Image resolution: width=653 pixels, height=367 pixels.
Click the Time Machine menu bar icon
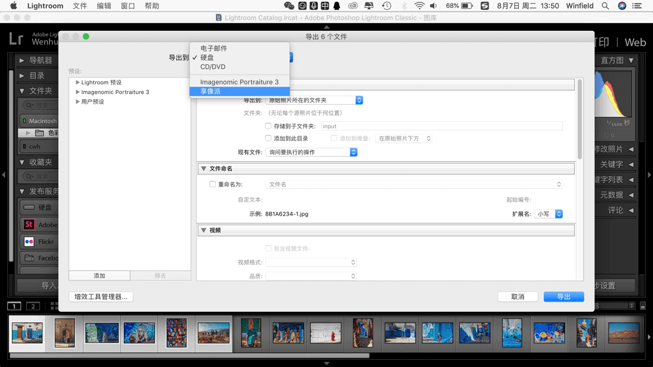coord(387,6)
